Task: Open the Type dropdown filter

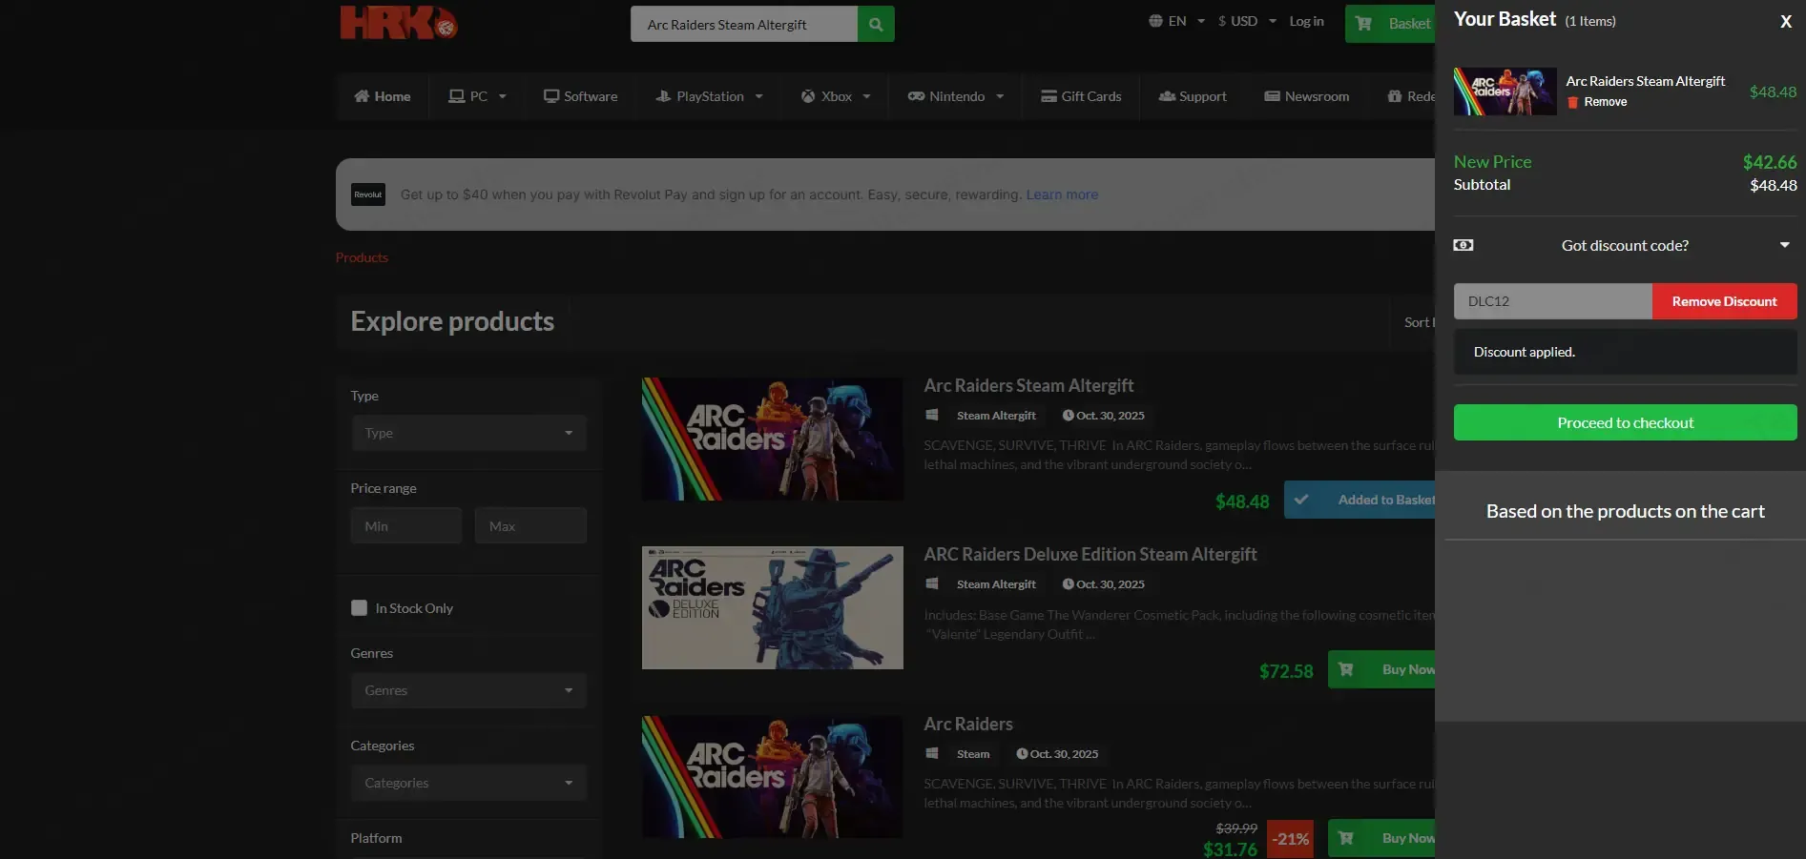Action: click(468, 433)
